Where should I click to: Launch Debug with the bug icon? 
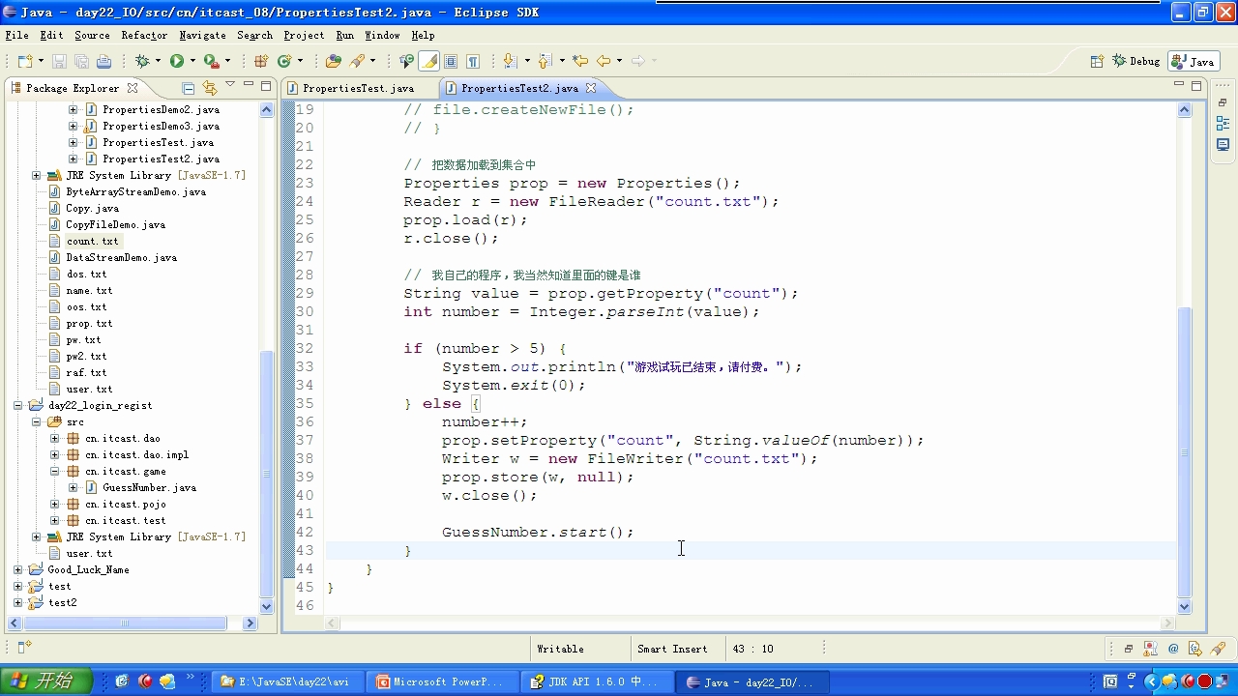pyautogui.click(x=142, y=61)
